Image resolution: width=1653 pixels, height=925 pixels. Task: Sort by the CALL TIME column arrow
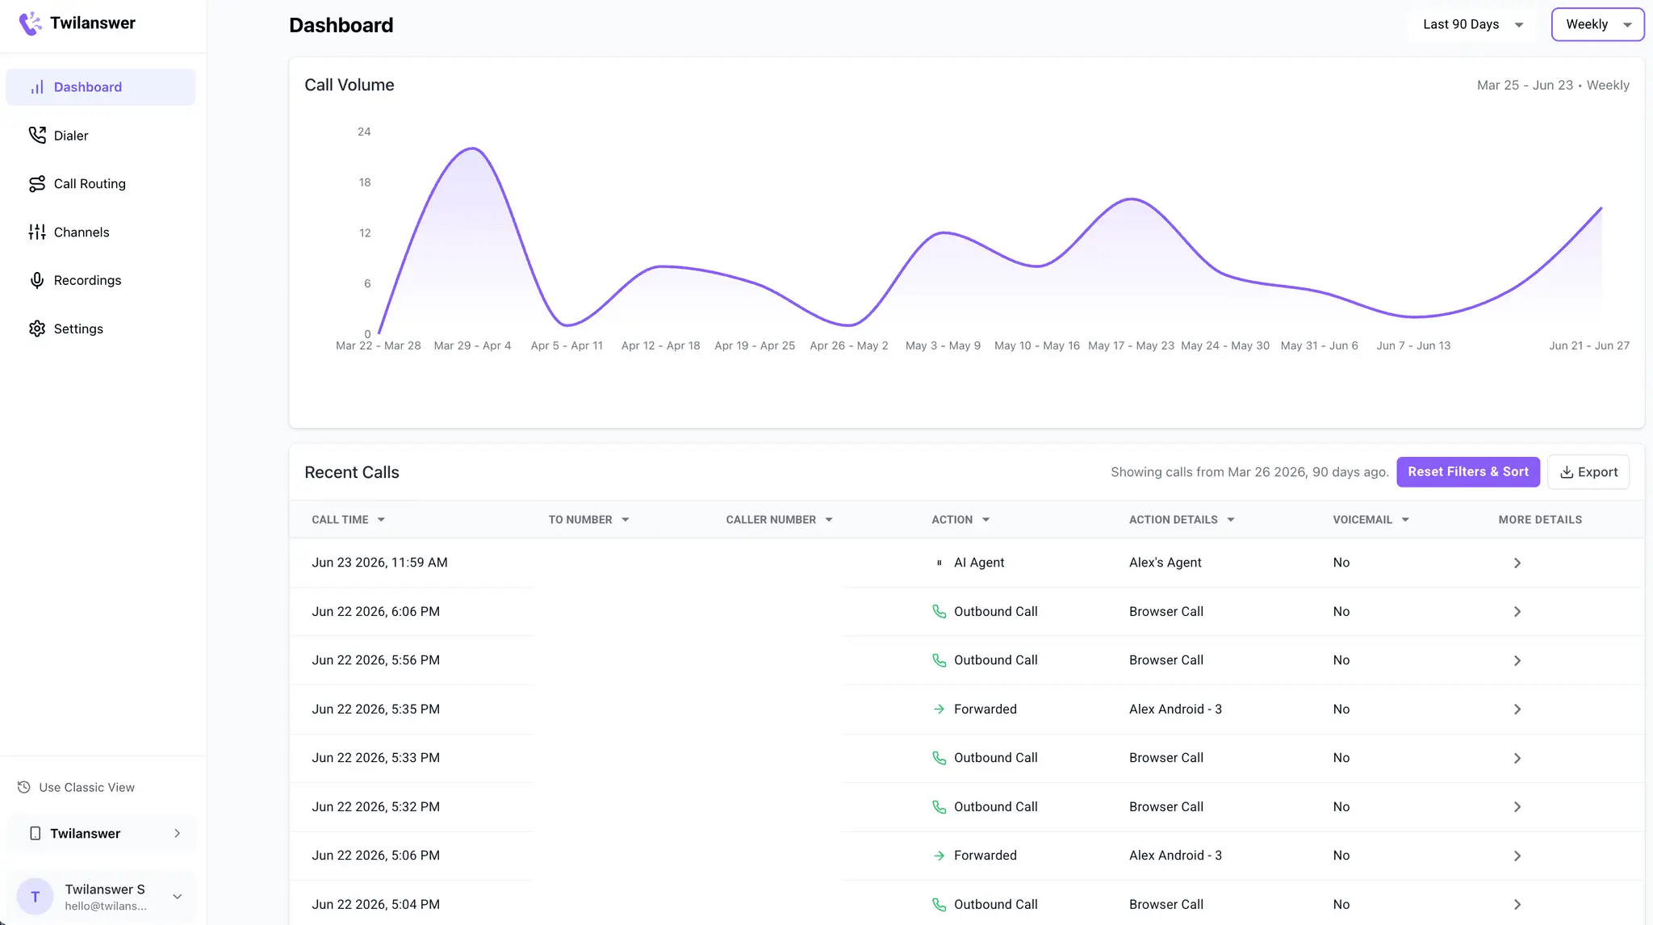[x=381, y=520]
